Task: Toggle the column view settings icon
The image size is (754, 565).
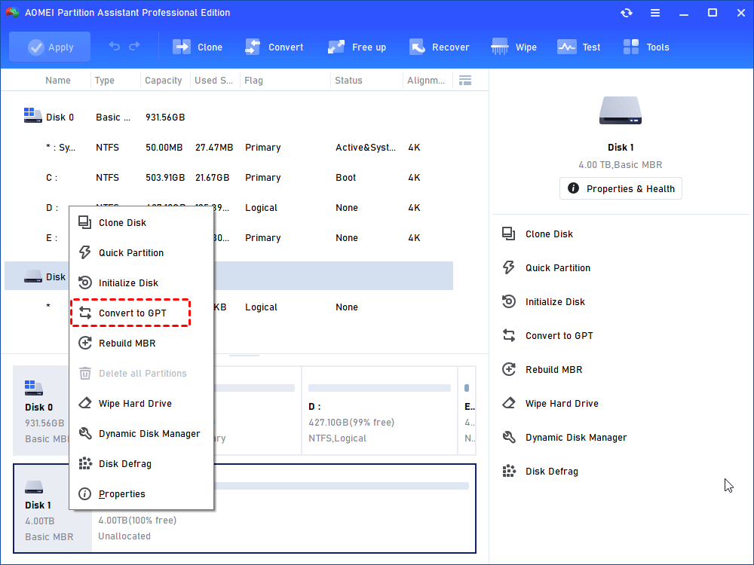Action: 465,81
